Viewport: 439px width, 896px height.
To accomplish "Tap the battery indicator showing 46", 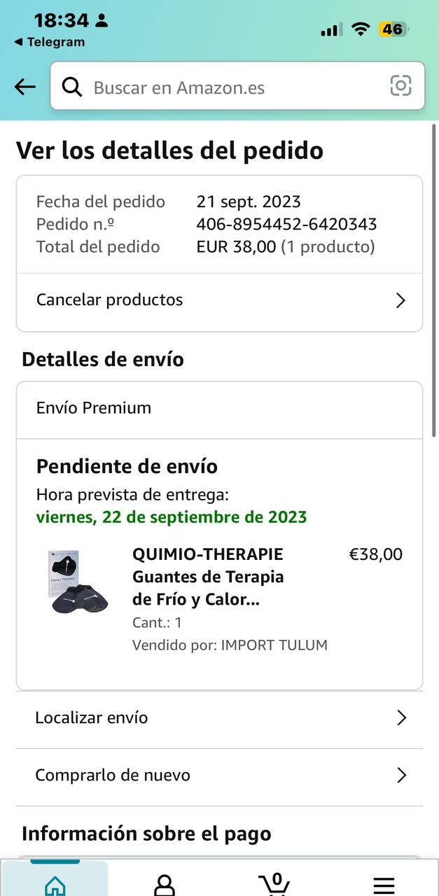I will coord(392,29).
